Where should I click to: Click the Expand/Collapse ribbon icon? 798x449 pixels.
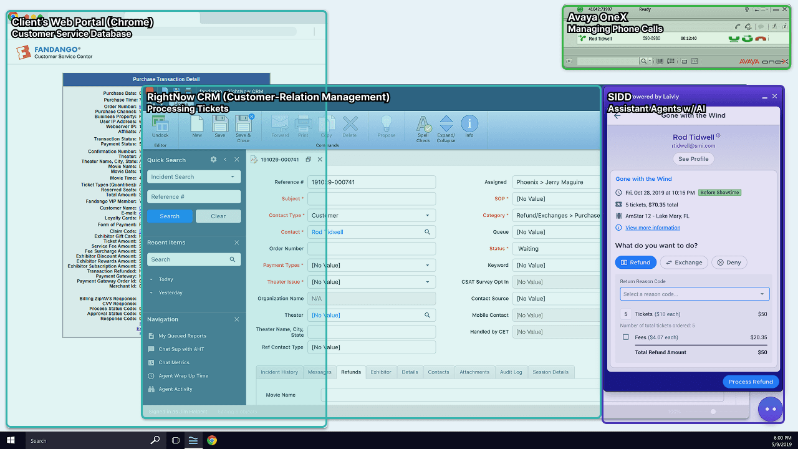point(446,123)
